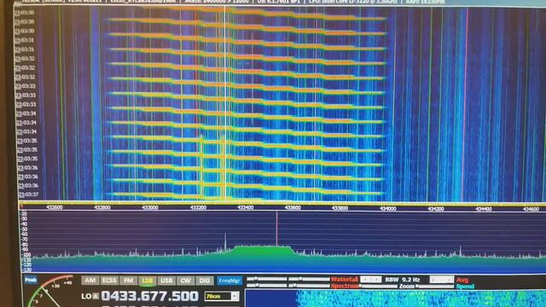This screenshot has height=307, width=546.
Task: Click the LO frequency display 0433.677.500
Action: point(150,296)
